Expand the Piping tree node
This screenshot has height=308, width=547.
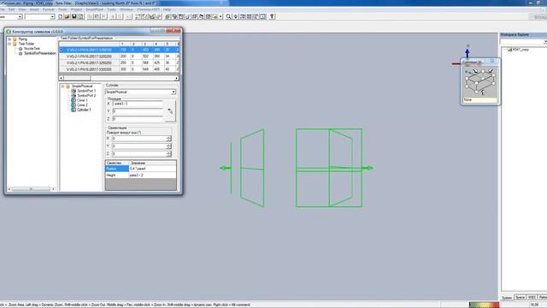9,39
